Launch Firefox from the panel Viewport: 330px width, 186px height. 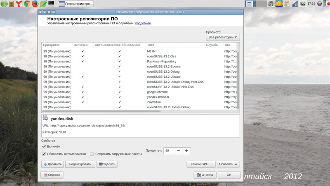[35, 4]
